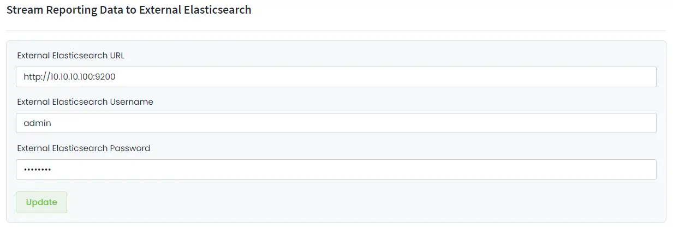Click the "External Elasticsearch Username" label
Image resolution: width=673 pixels, height=228 pixels.
[85, 102]
